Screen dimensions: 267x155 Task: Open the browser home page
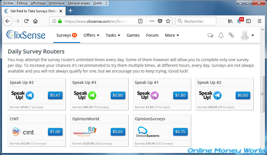pos(35,21)
